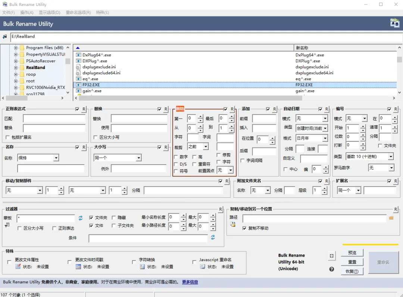This screenshot has width=403, height=297.
Task: Open the 操作(A) menu
Action: [x=26, y=12]
